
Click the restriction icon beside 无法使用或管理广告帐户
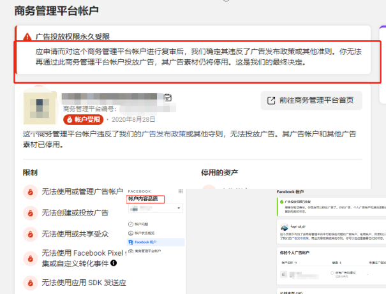pos(29,191)
